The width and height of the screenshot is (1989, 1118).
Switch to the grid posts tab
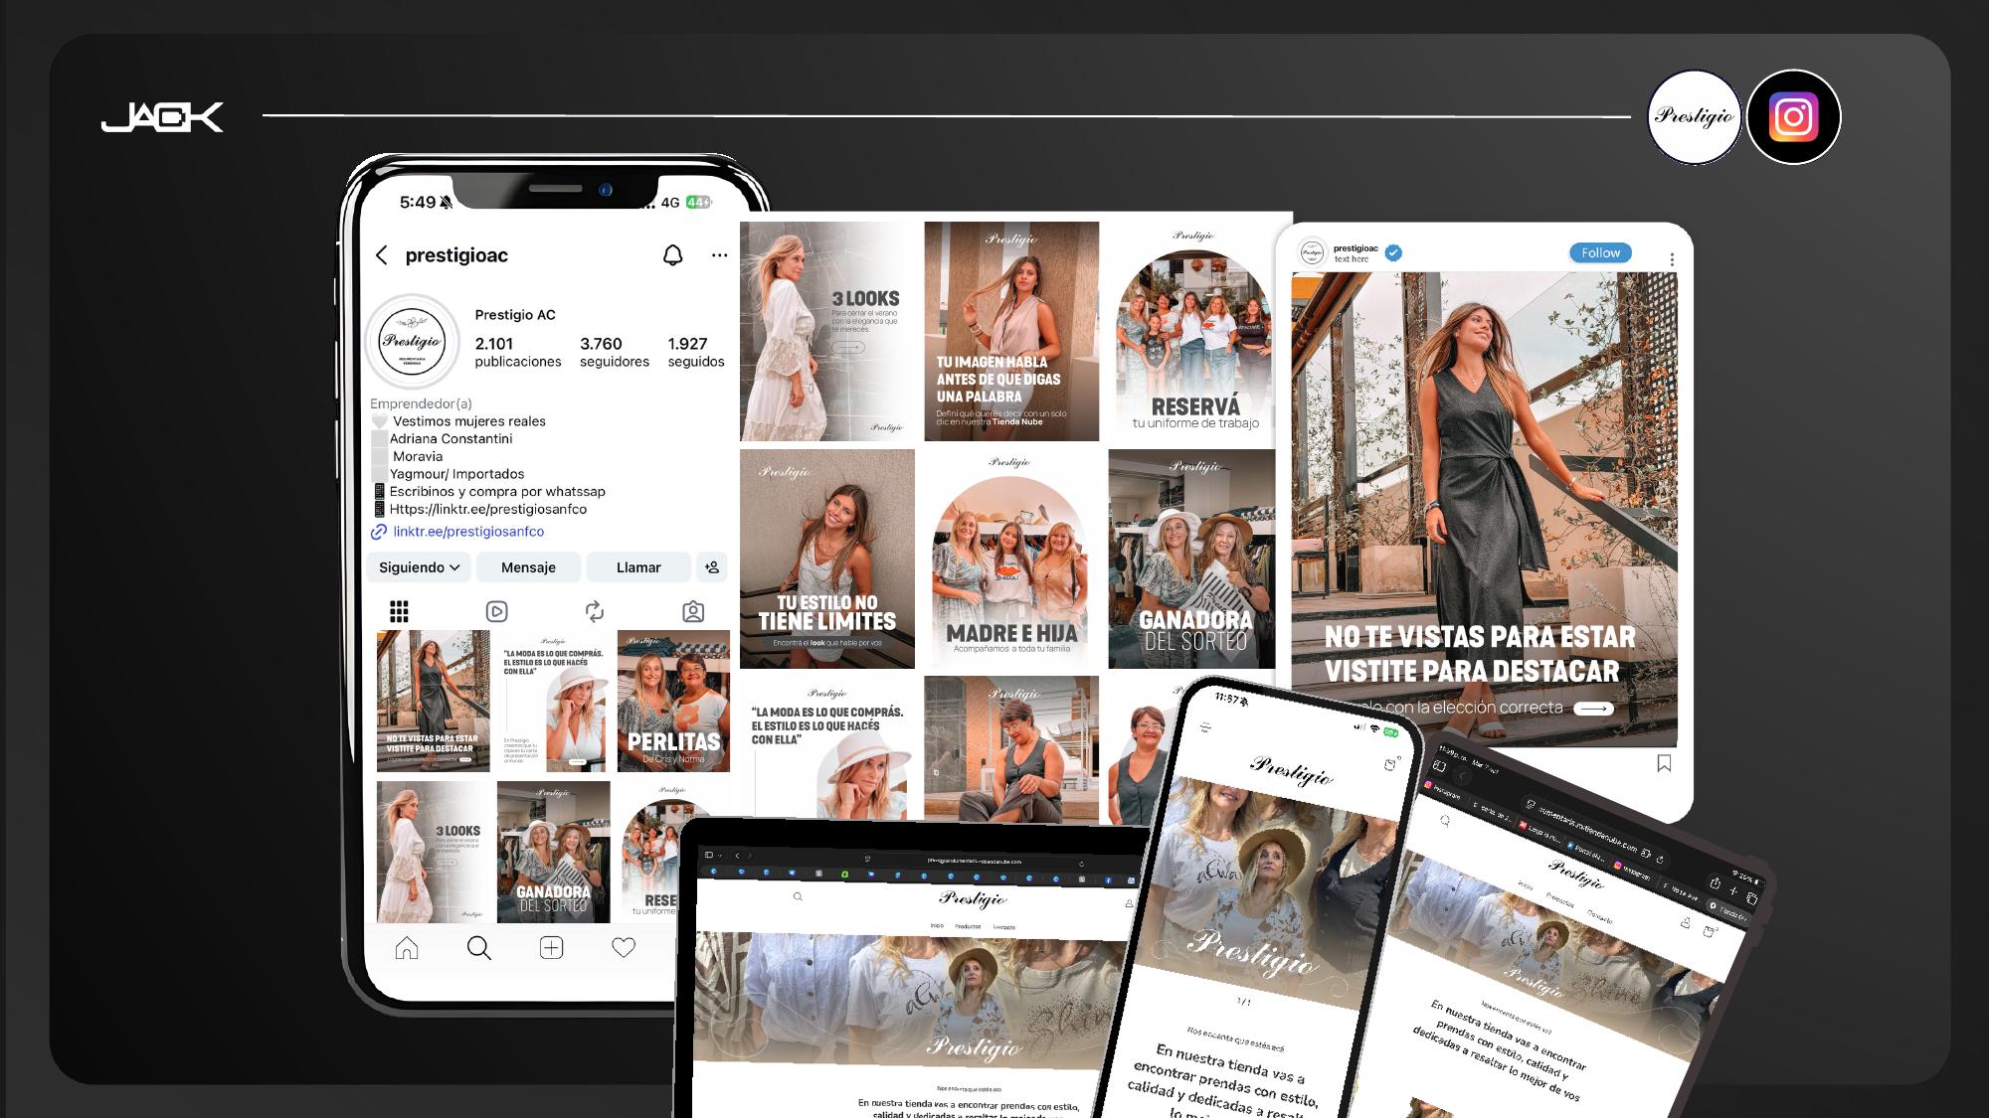(x=399, y=611)
